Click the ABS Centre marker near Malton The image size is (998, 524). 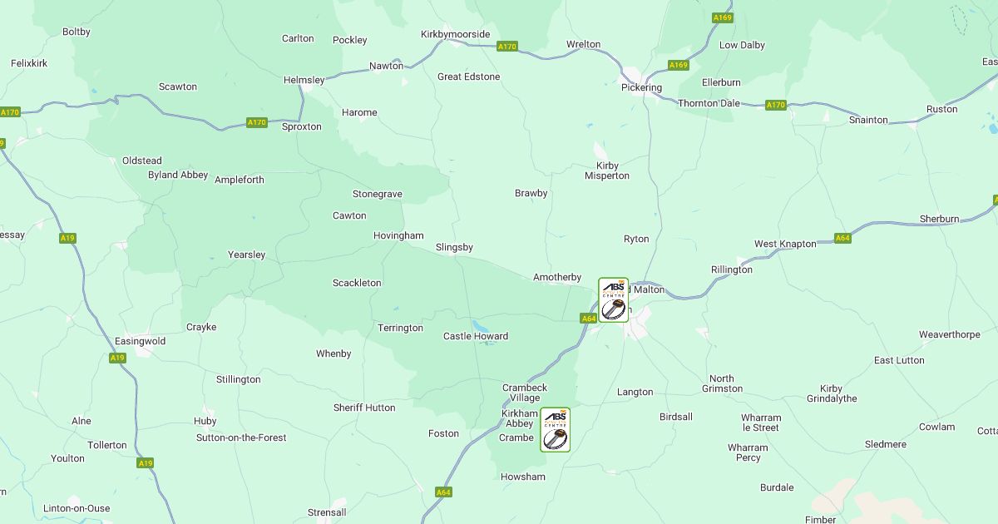[614, 300]
